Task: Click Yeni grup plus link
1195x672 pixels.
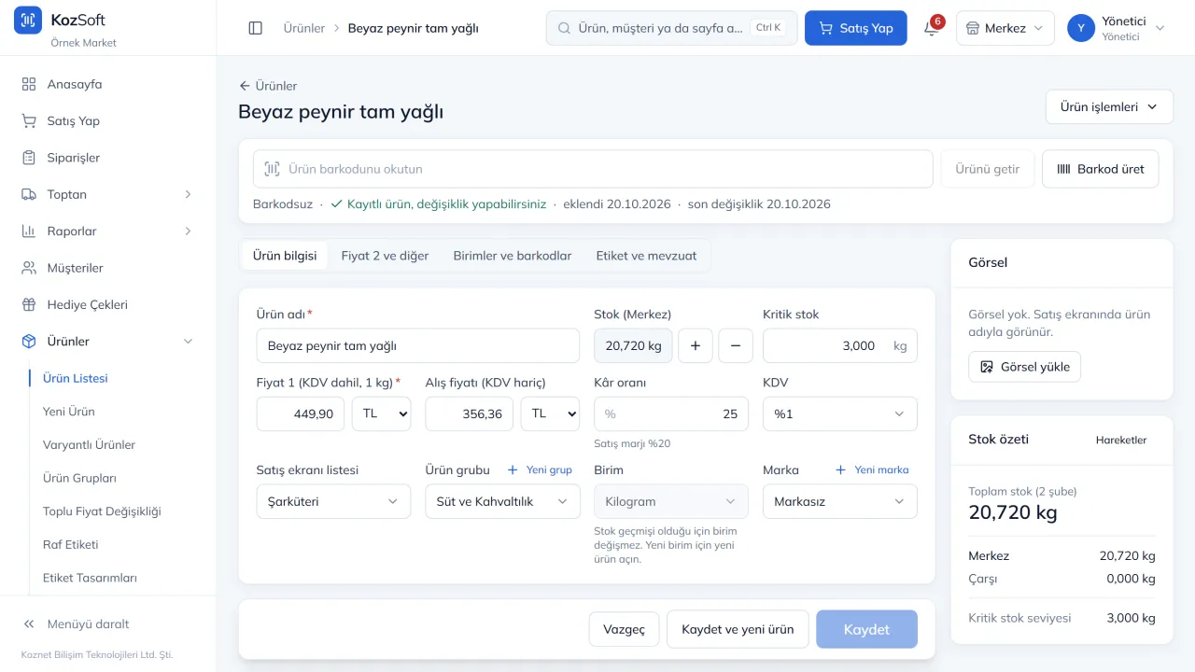Action: point(540,469)
